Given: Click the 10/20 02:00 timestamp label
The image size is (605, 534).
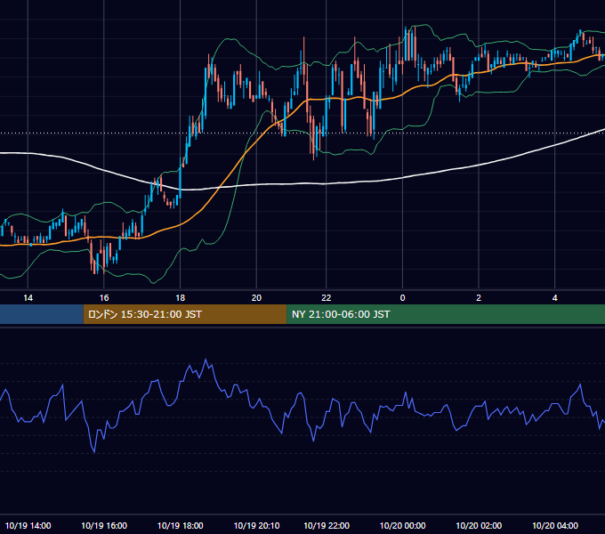Looking at the screenshot, I should tap(479, 525).
